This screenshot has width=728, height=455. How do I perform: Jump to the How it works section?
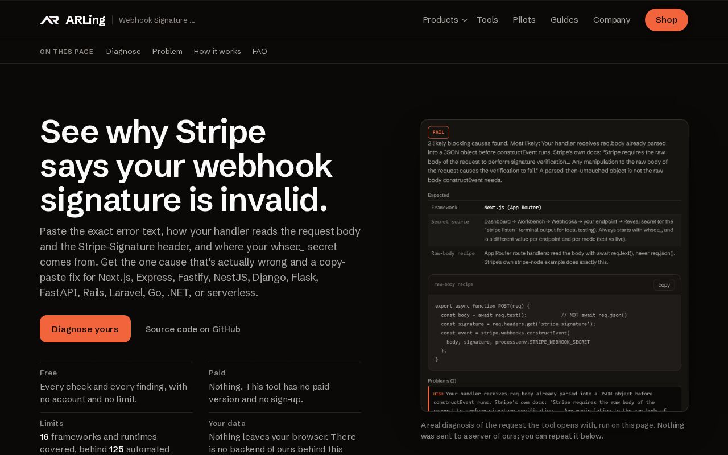tap(217, 51)
